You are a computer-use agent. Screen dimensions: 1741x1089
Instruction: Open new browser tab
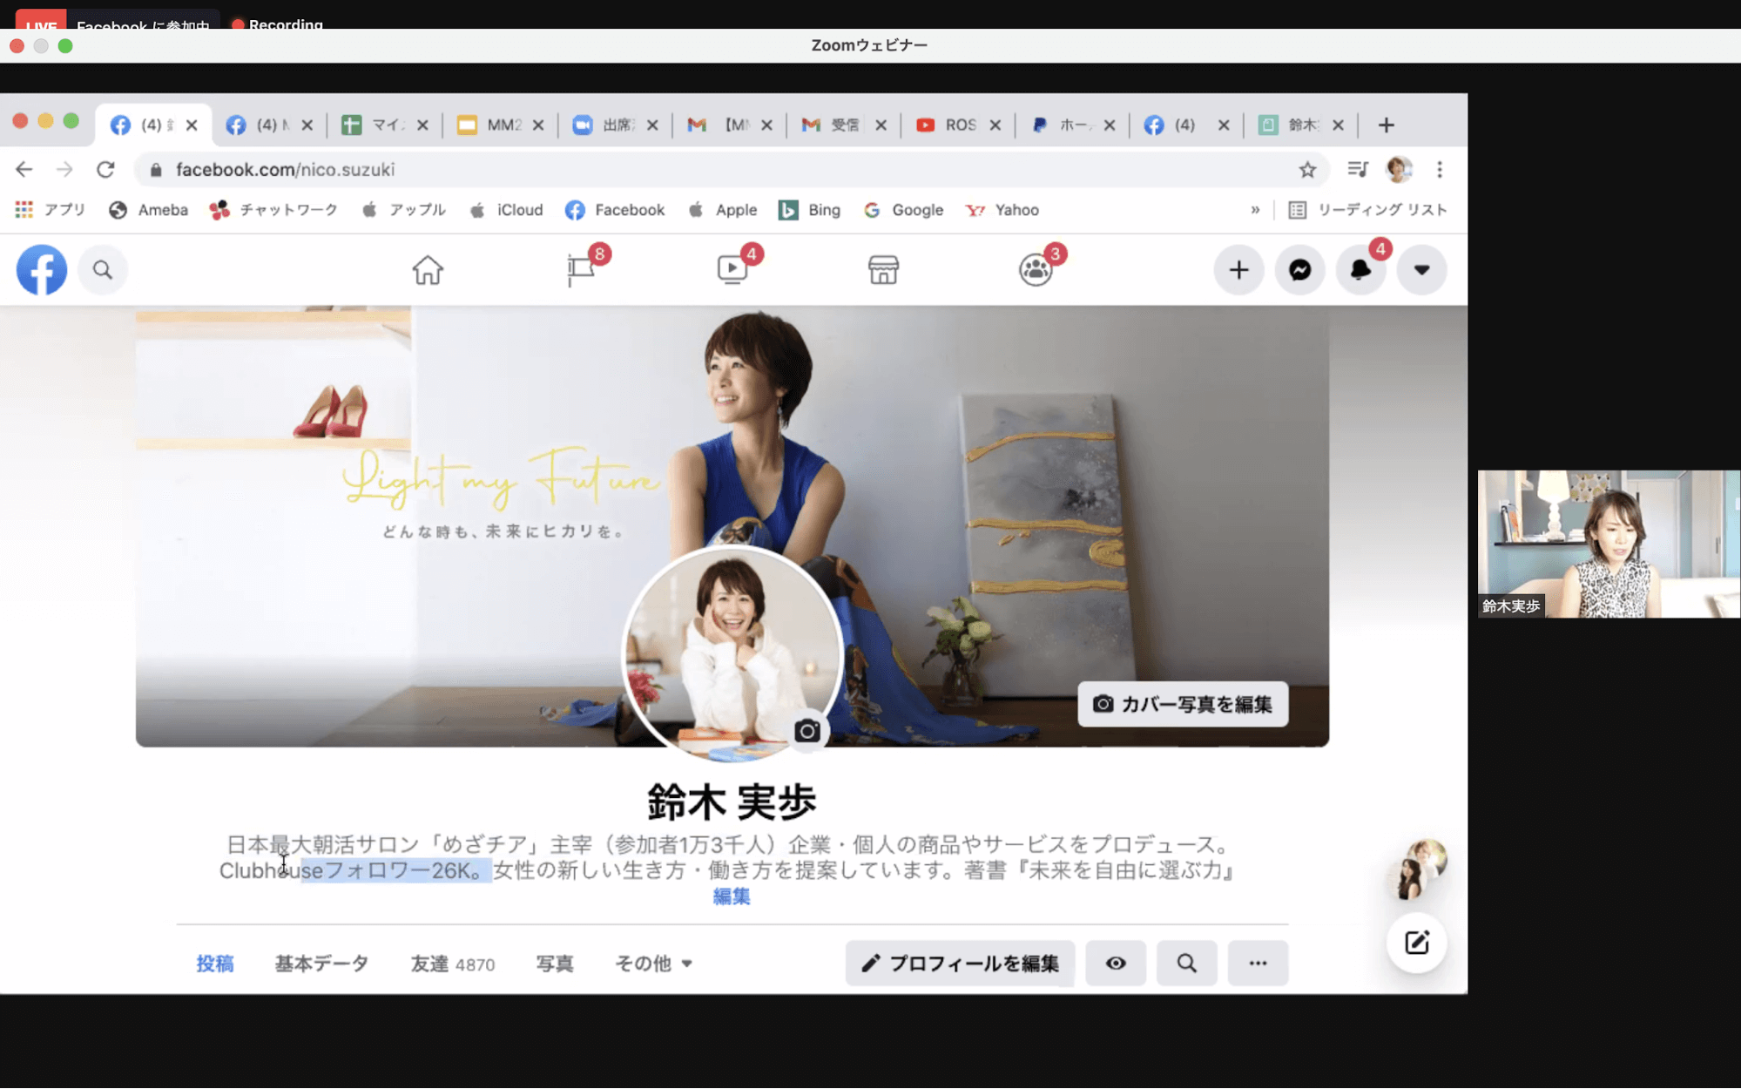(1386, 125)
